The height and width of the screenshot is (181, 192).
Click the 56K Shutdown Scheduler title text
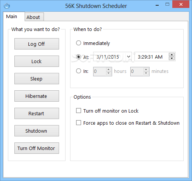coord(96,6)
